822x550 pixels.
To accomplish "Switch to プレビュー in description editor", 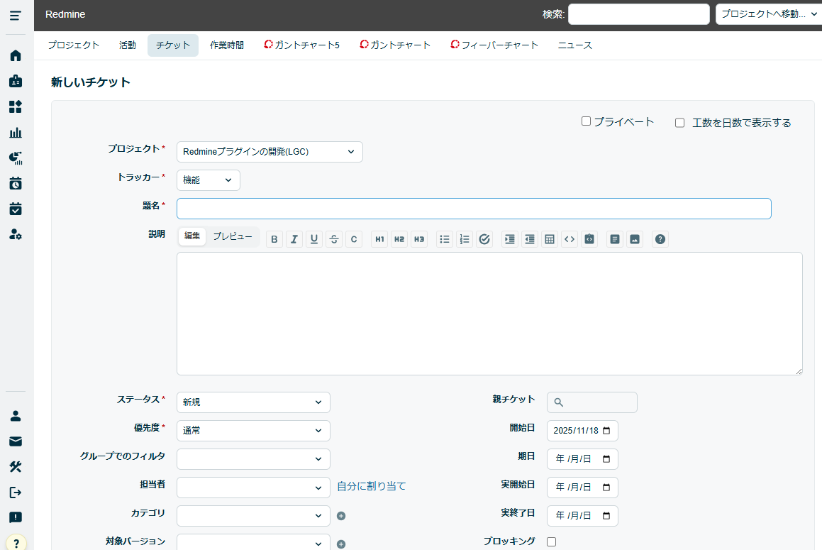I will [233, 236].
